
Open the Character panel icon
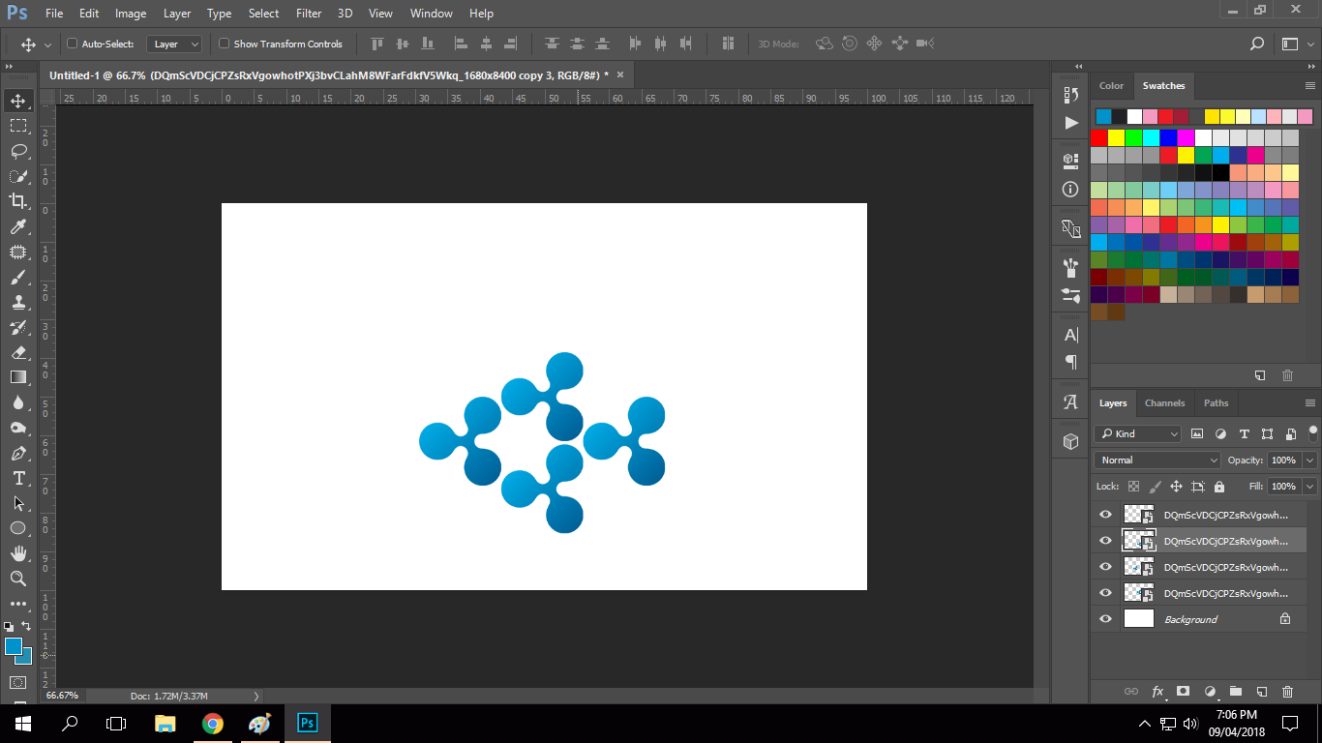click(x=1070, y=335)
